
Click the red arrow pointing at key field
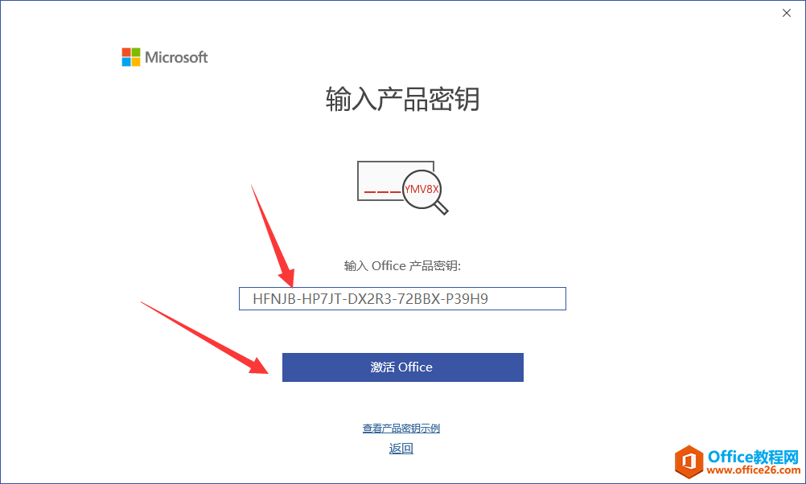point(273,236)
